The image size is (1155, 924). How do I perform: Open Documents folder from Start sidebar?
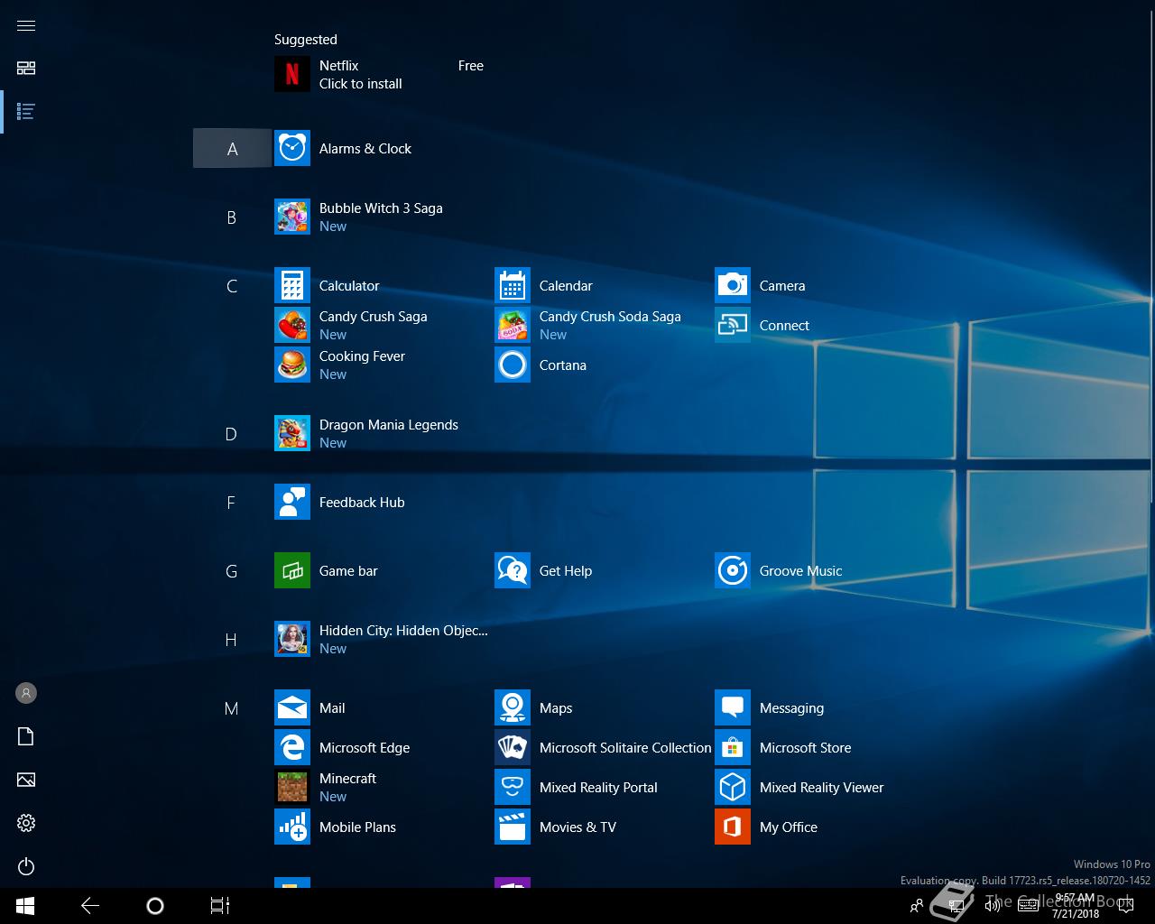tap(26, 736)
